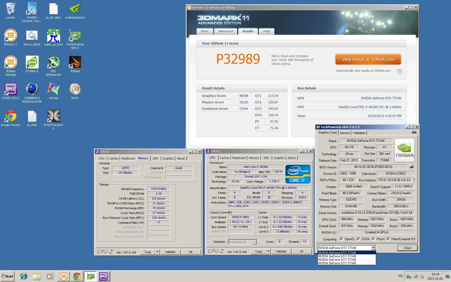Image resolution: width=451 pixels, height=282 pixels.
Task: Open the Lomtár recycle bin icon
Action: 10,11
